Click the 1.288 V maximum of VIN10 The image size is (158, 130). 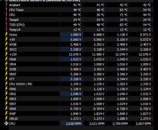tap(122, 119)
